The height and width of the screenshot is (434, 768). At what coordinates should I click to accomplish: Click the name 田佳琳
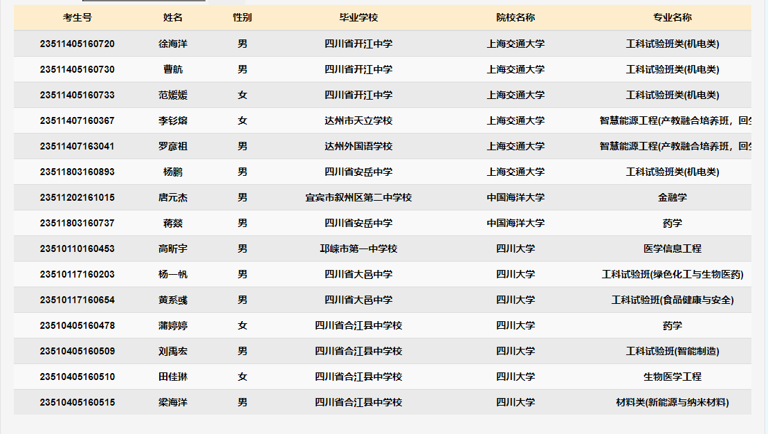point(173,377)
